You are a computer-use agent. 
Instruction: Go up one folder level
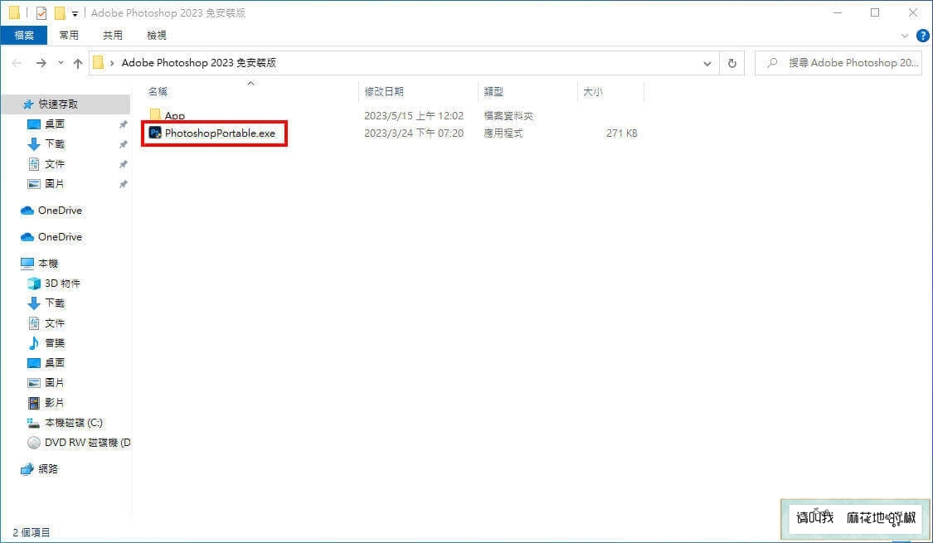coord(78,63)
